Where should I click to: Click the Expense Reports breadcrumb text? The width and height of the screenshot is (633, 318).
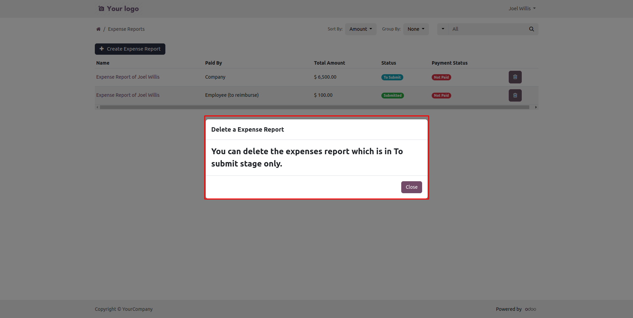pos(126,29)
